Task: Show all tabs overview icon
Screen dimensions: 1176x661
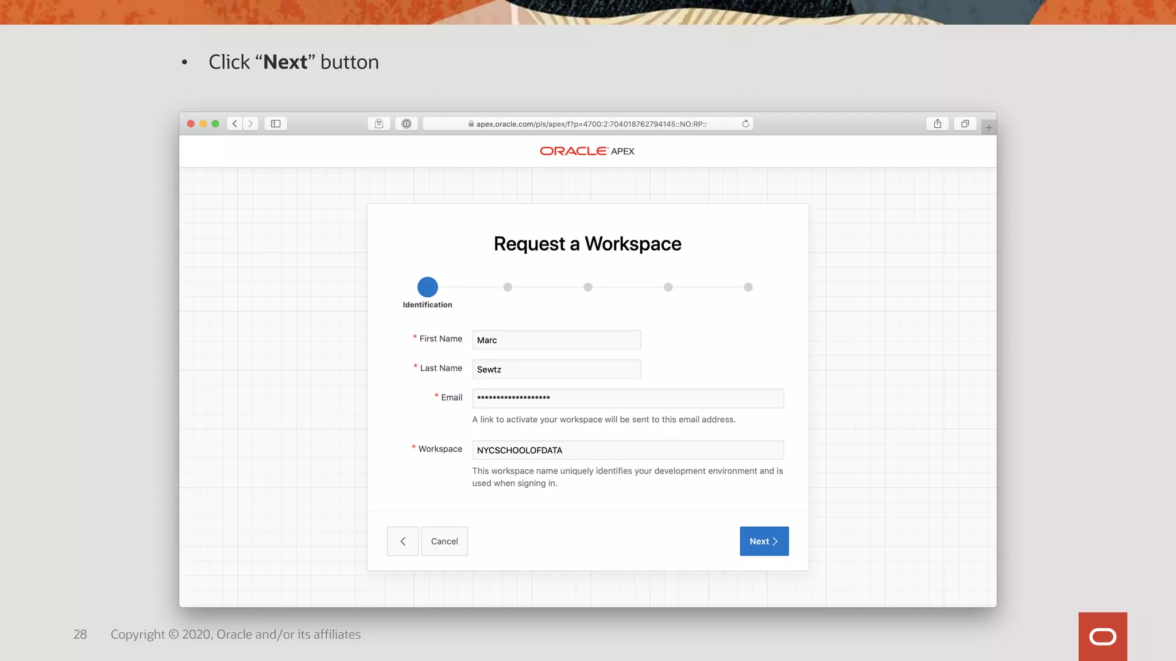Action: tap(965, 123)
